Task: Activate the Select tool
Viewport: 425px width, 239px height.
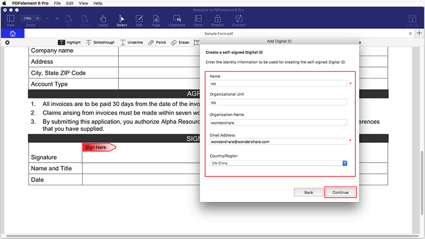Action: (122, 21)
